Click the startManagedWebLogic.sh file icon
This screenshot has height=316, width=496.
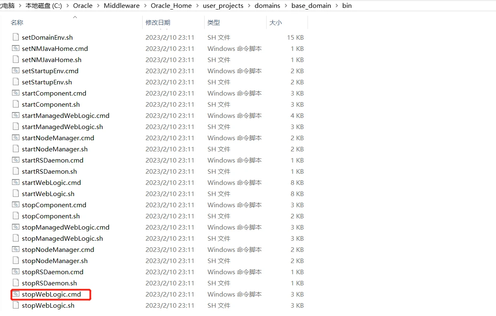(16, 127)
